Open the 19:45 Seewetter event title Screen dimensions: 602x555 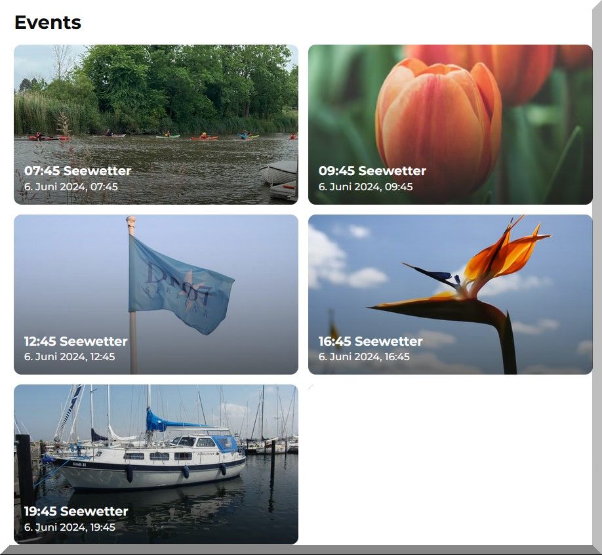tap(76, 511)
